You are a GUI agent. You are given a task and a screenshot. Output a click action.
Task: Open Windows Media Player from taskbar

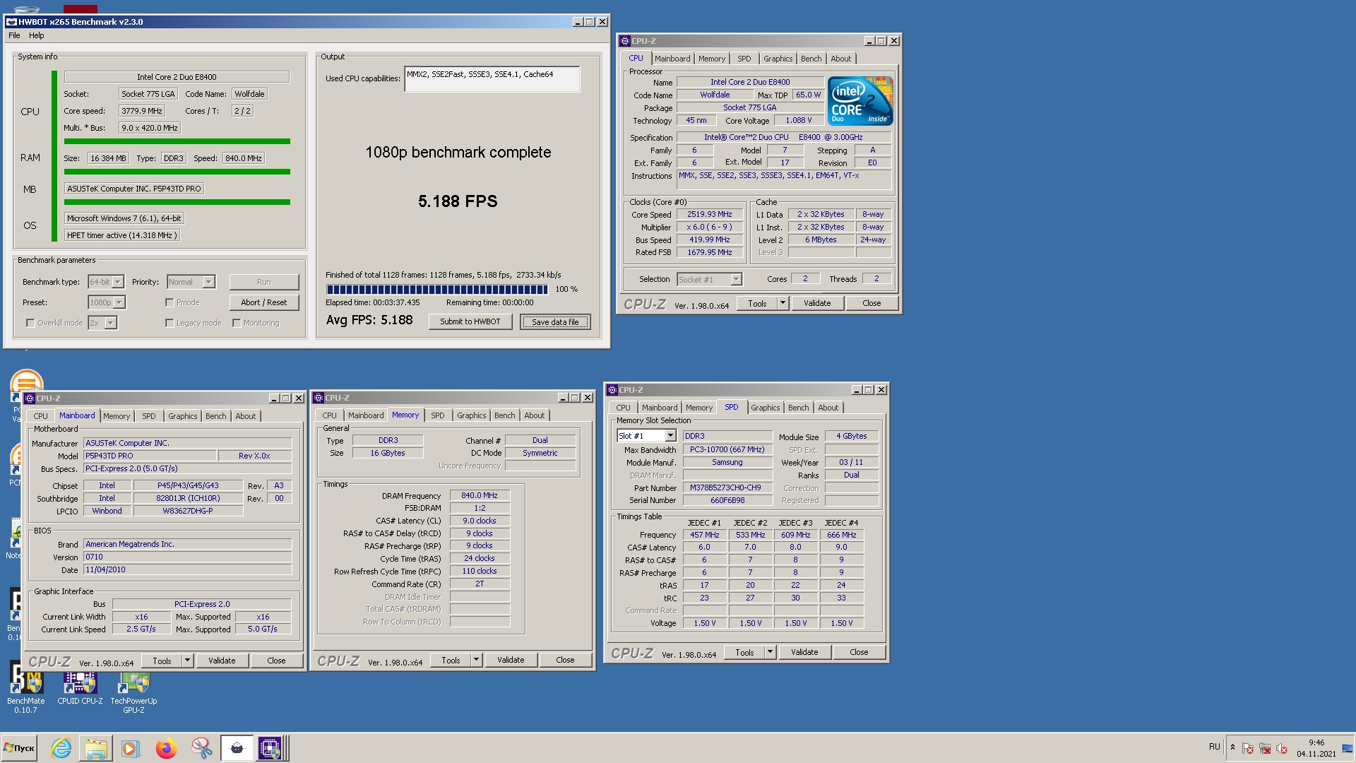click(x=130, y=747)
